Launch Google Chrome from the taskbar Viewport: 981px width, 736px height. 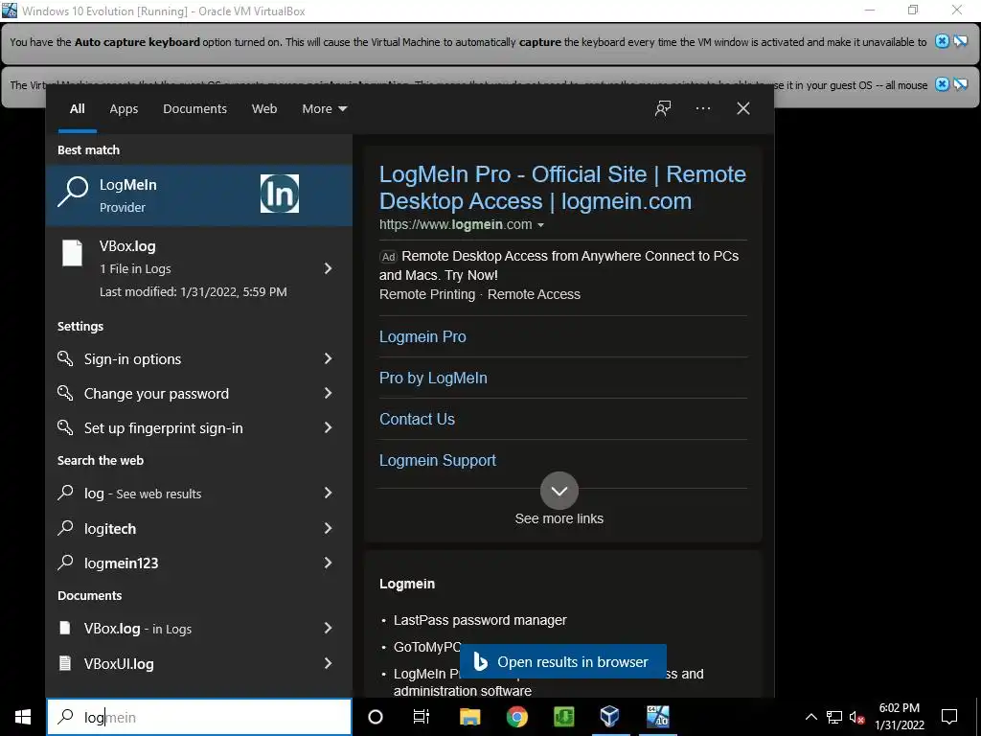tap(516, 717)
